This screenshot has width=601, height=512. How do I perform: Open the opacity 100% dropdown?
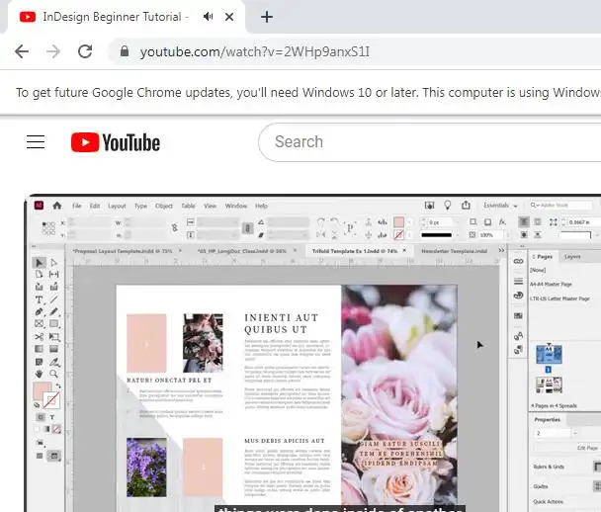coord(508,235)
